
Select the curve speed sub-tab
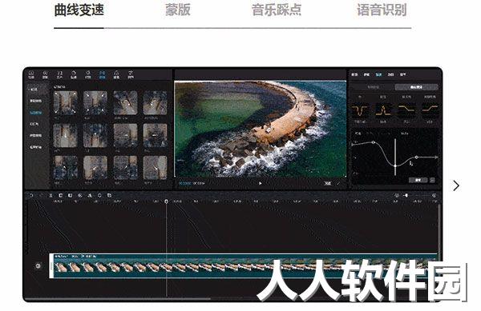[x=417, y=87]
